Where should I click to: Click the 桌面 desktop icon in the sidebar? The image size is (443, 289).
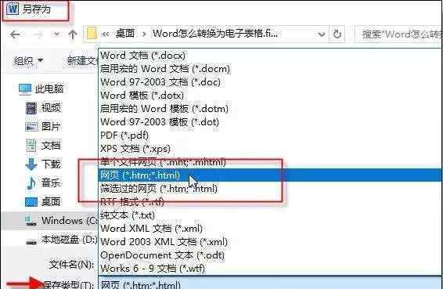pos(31,202)
